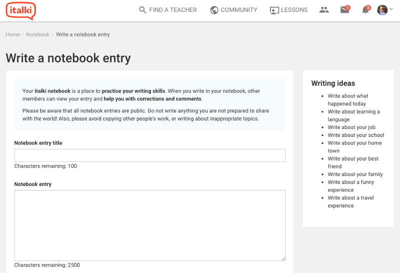This screenshot has width=400, height=273.
Task: Go to Home breadcrumb link
Action: pyautogui.click(x=13, y=34)
